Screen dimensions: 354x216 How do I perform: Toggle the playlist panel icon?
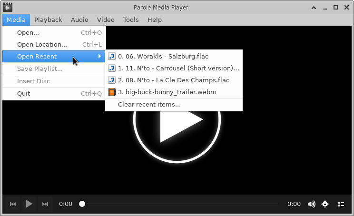click(x=341, y=204)
